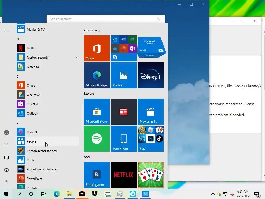Click the Acer group heading
265x199 pixels.
tap(87, 157)
